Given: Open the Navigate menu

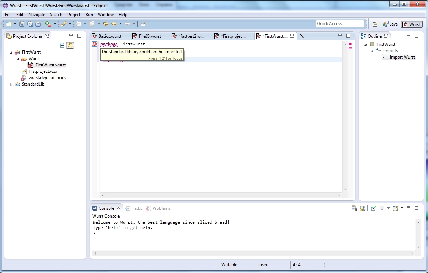Looking at the screenshot, I should click(37, 15).
